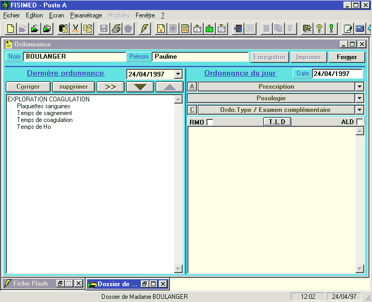Click the green open folder icon

pyautogui.click(x=35, y=29)
